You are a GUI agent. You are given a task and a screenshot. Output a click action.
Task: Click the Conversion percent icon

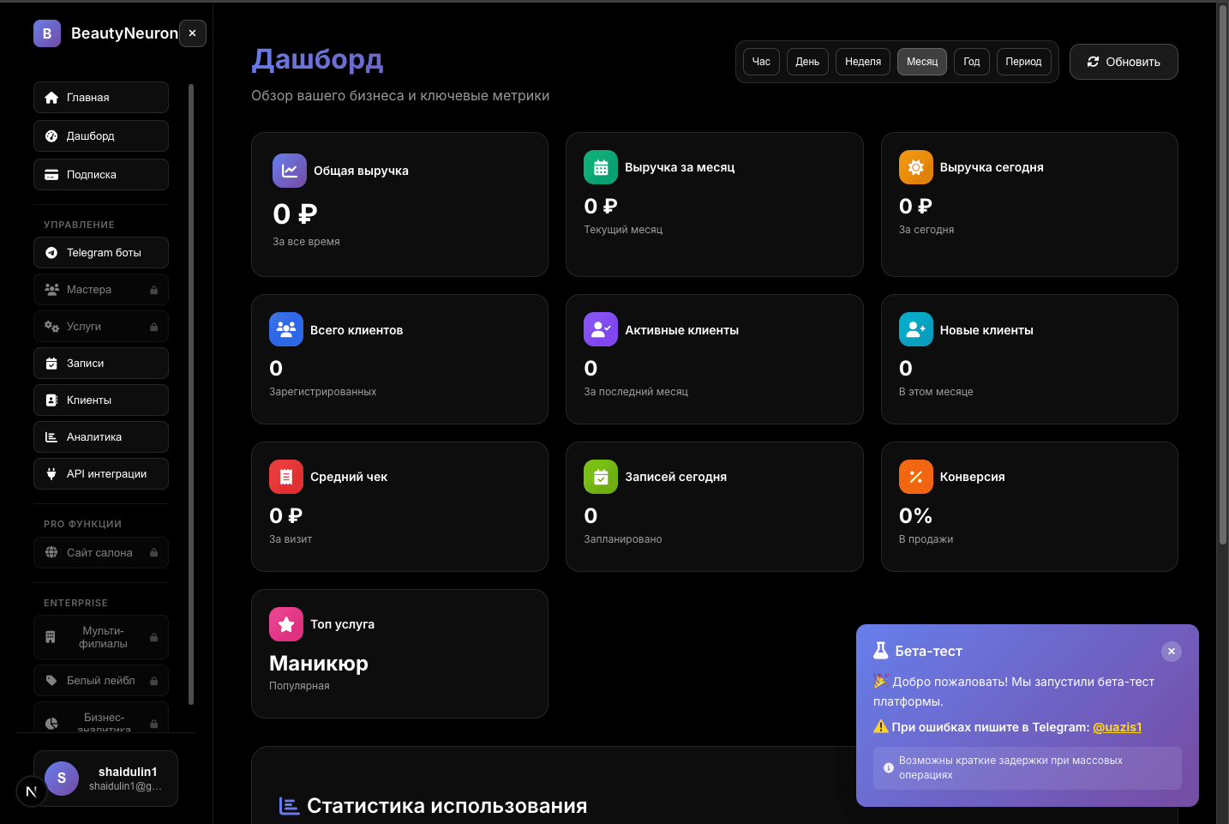tap(915, 477)
